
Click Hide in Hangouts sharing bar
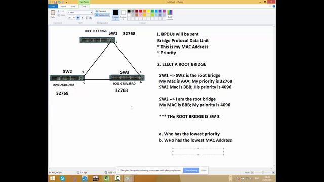[x=204, y=170]
